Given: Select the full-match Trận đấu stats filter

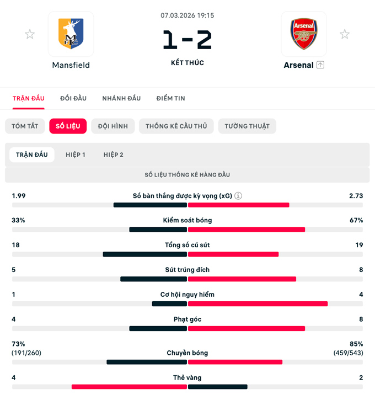Looking at the screenshot, I should 32,154.
